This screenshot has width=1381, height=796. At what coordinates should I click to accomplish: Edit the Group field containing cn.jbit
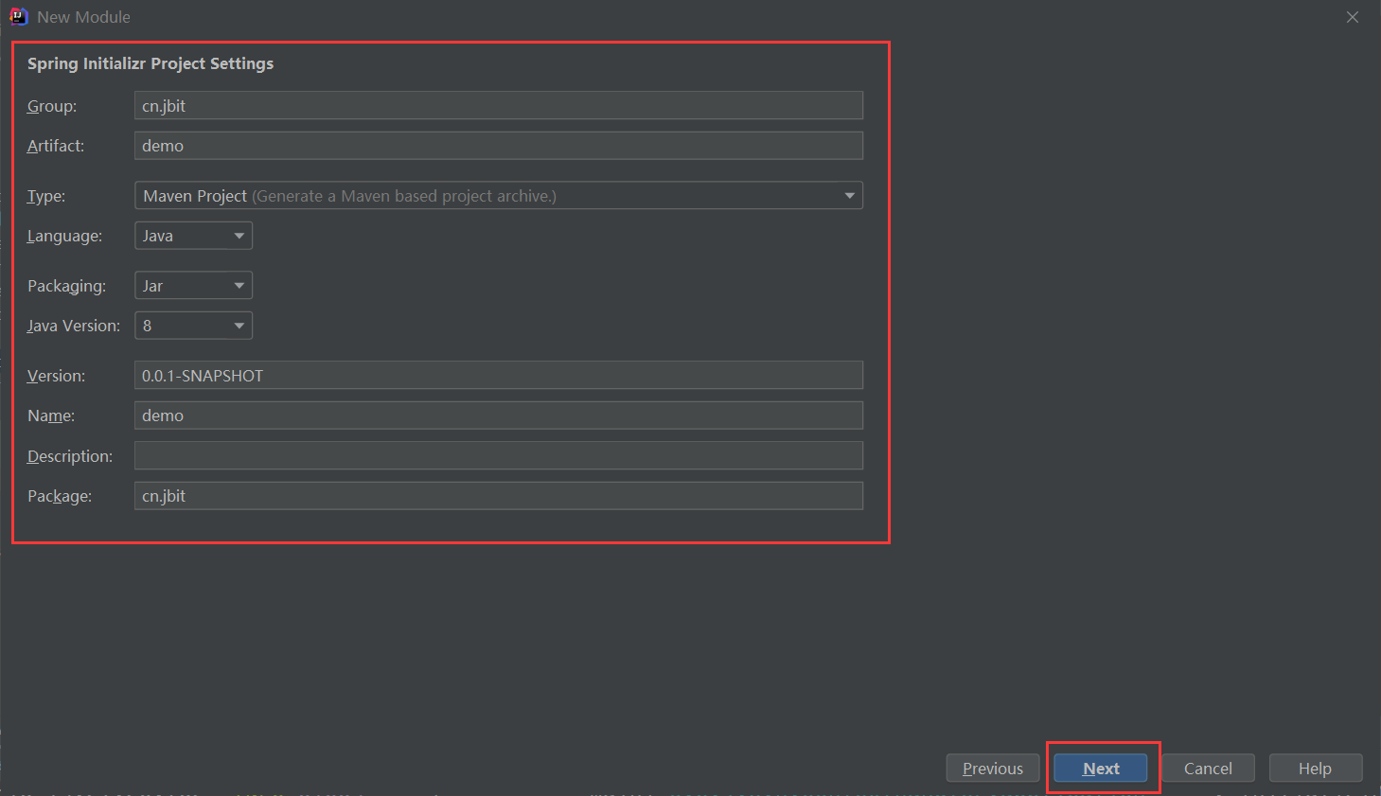[499, 105]
